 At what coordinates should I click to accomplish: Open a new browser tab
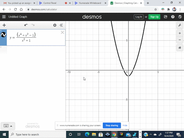pyautogui.click(x=148, y=3)
